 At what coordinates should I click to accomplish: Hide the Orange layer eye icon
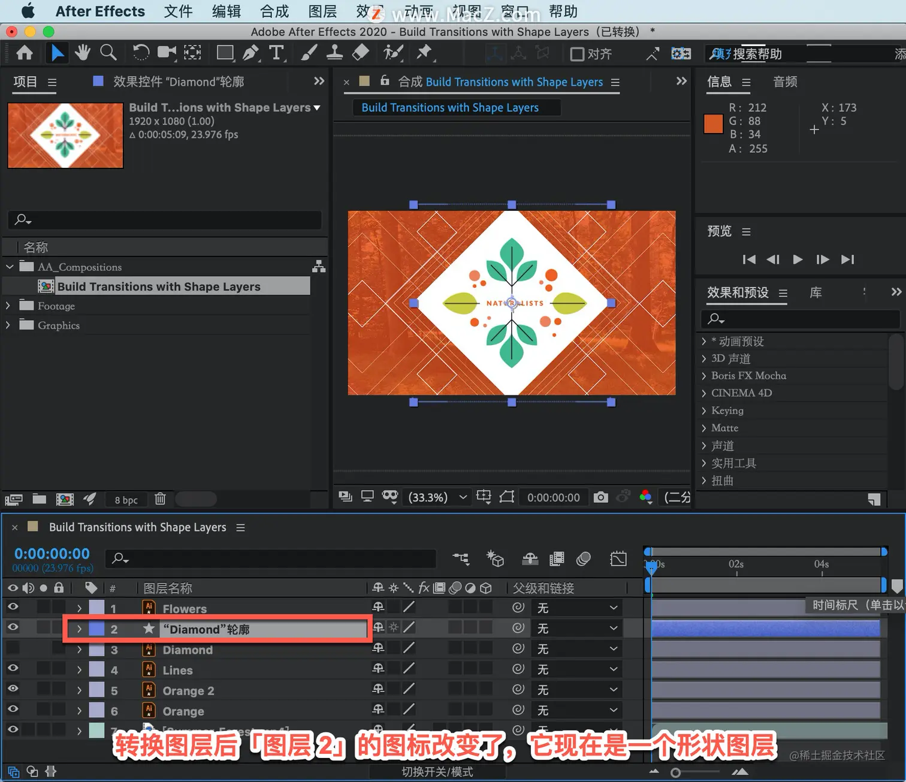click(13, 709)
